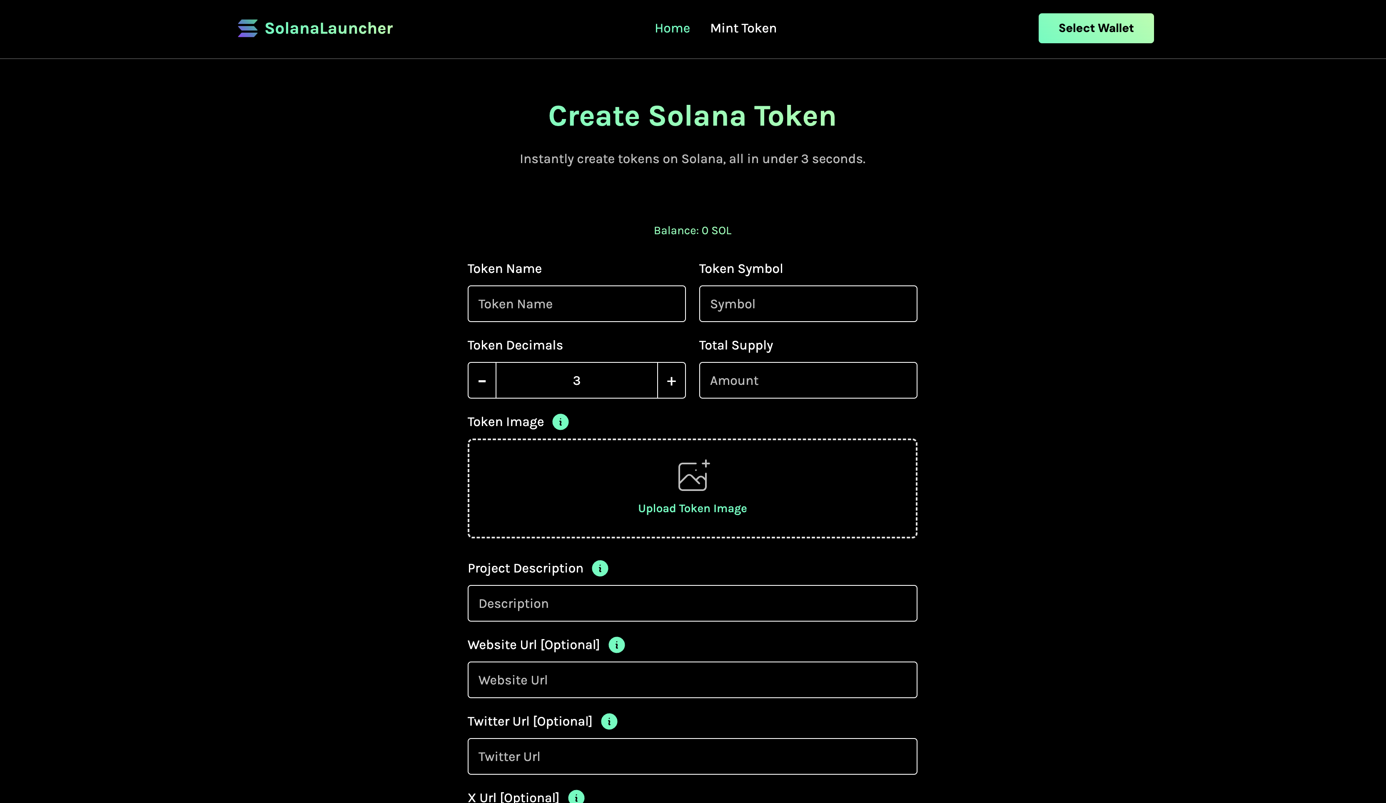
Task: Select the decimals value field showing 3
Action: coord(576,380)
